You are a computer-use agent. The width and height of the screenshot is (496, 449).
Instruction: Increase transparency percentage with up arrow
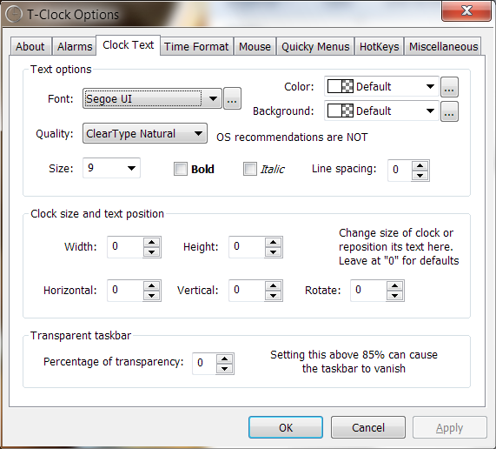click(x=225, y=359)
